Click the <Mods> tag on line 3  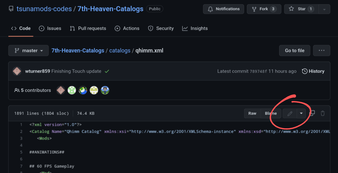tap(44, 138)
